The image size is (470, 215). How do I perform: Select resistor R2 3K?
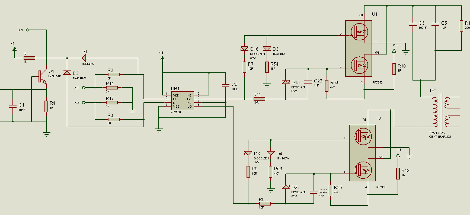(114, 74)
